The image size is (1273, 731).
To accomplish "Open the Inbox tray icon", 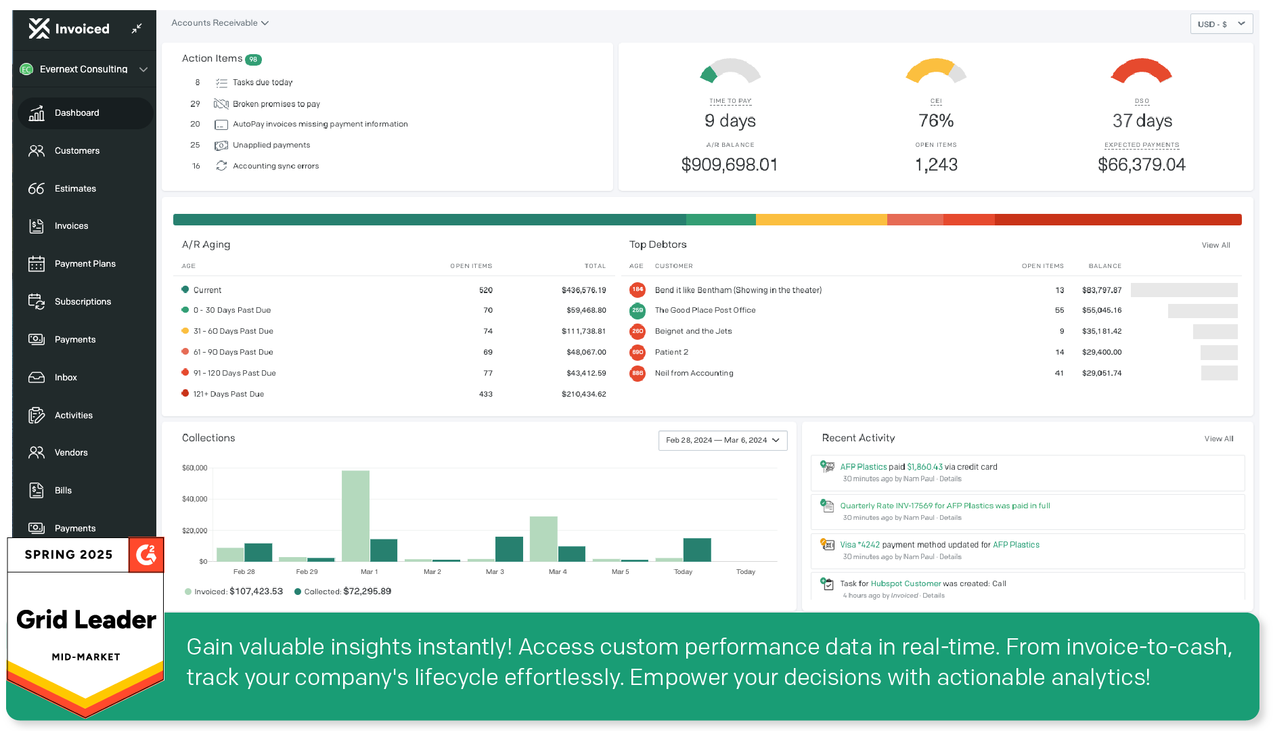I will (37, 377).
